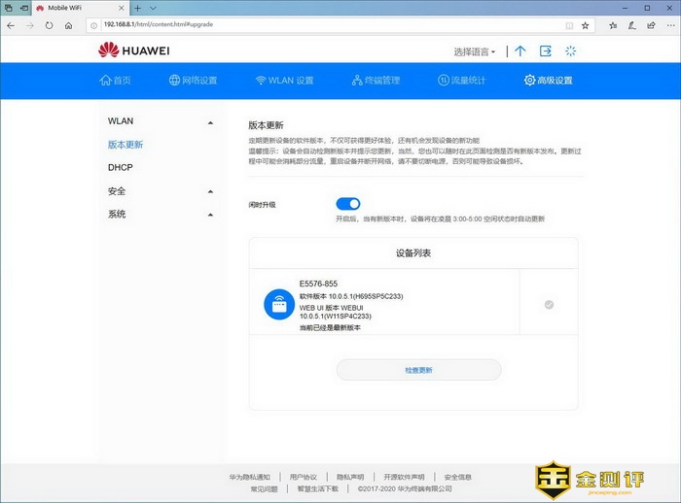The height and width of the screenshot is (503, 681).
Task: Open the advanced settings (高级设置) tab
Action: coord(548,81)
